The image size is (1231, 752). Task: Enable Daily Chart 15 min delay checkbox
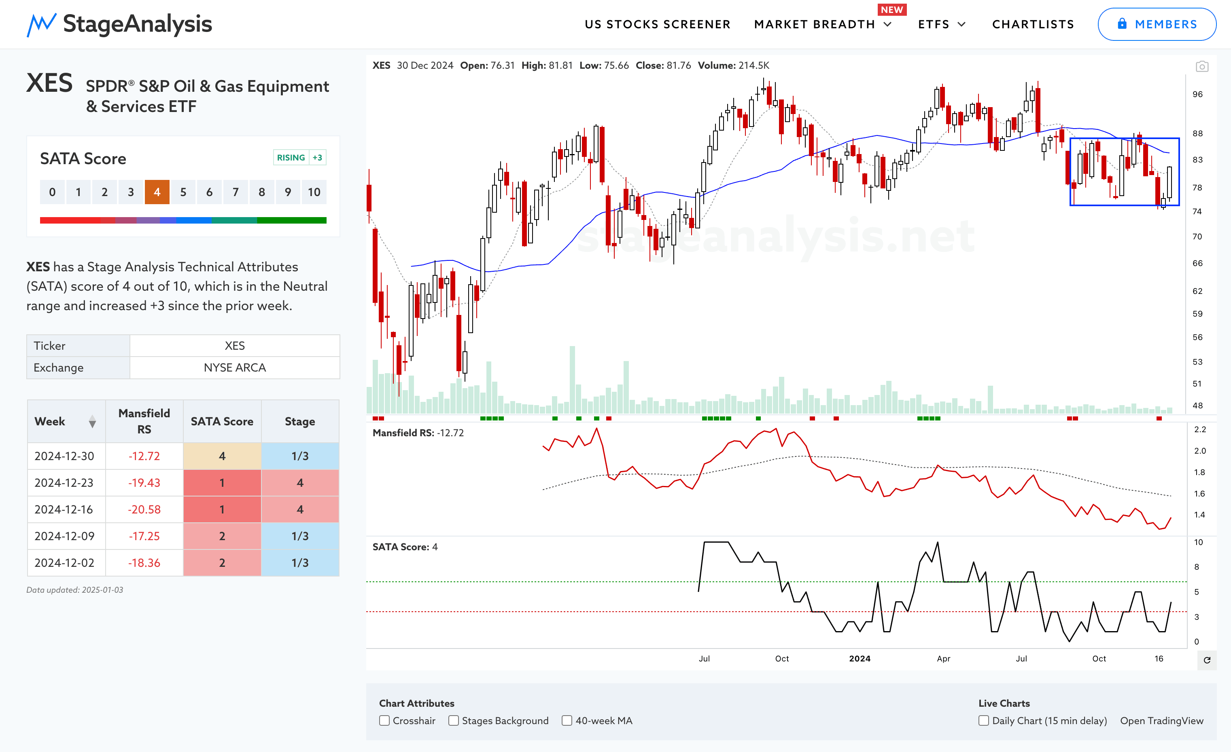coord(983,720)
